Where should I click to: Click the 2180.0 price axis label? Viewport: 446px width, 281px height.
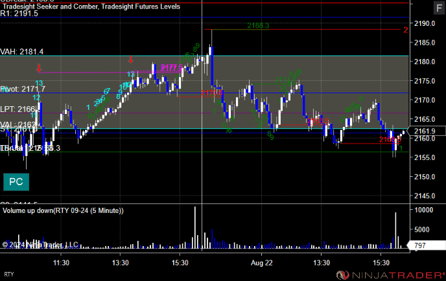point(425,62)
